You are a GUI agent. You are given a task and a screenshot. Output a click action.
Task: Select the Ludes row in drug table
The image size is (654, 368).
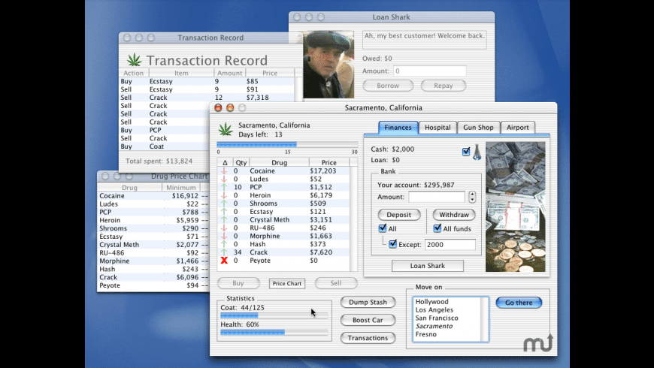(283, 179)
